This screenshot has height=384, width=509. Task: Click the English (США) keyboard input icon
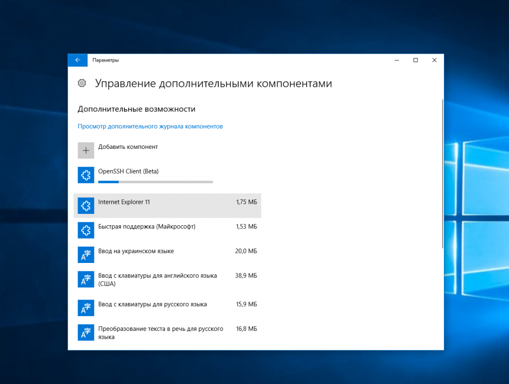pyautogui.click(x=86, y=279)
